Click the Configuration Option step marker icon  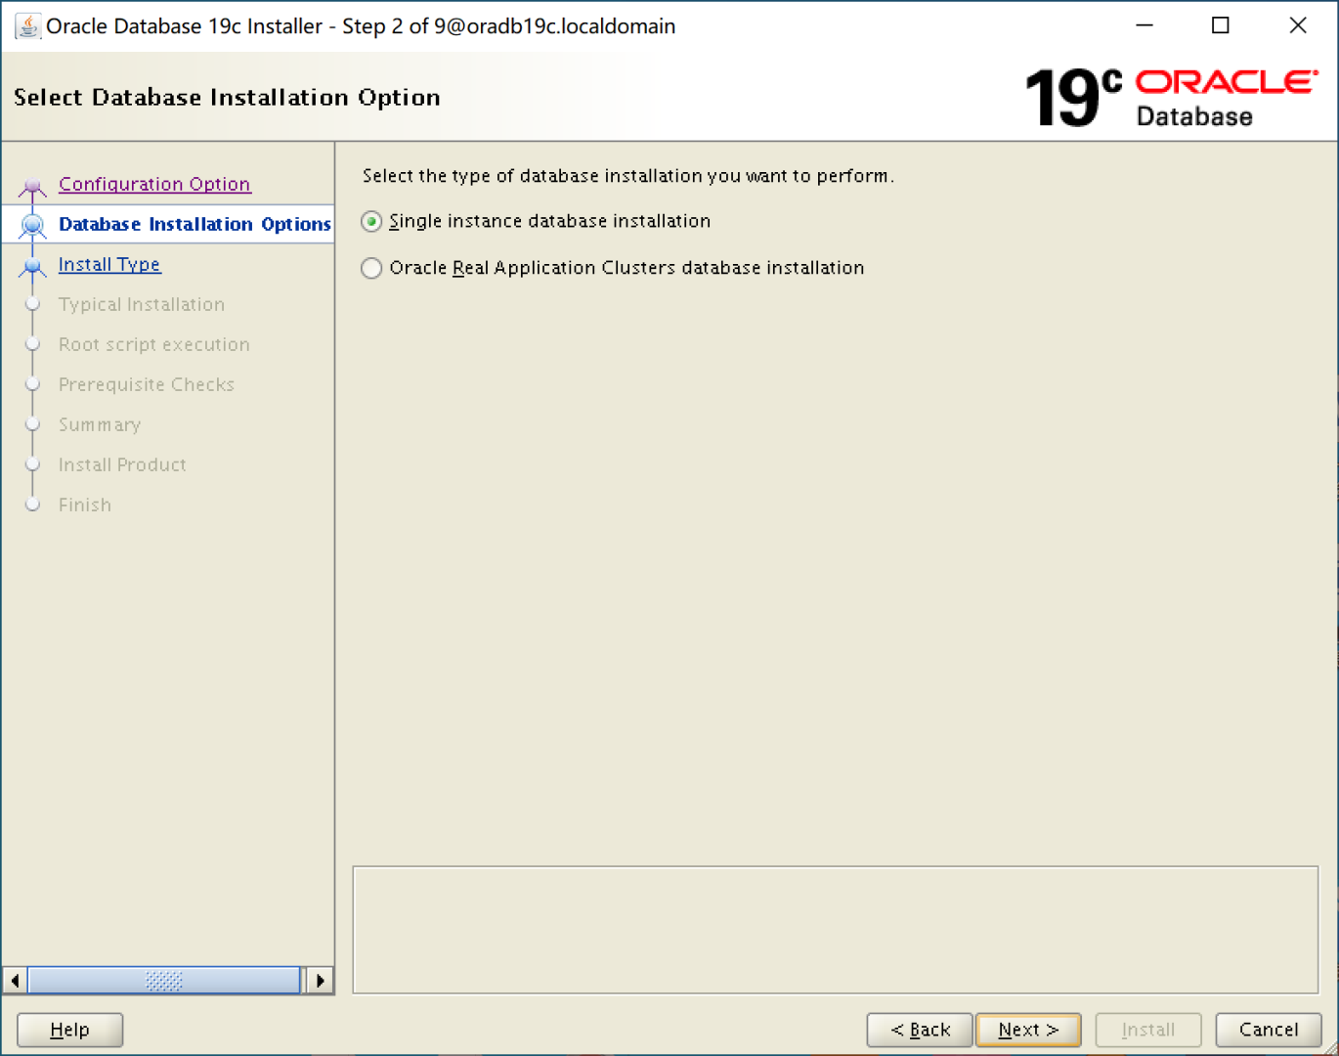click(32, 185)
